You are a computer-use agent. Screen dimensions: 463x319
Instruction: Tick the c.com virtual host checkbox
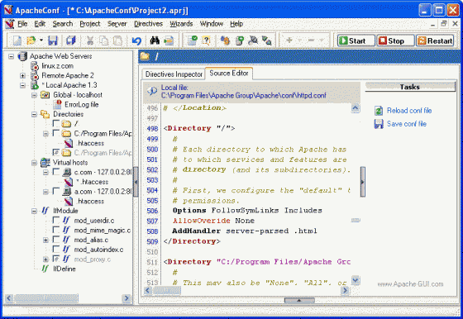pyautogui.click(x=56, y=172)
